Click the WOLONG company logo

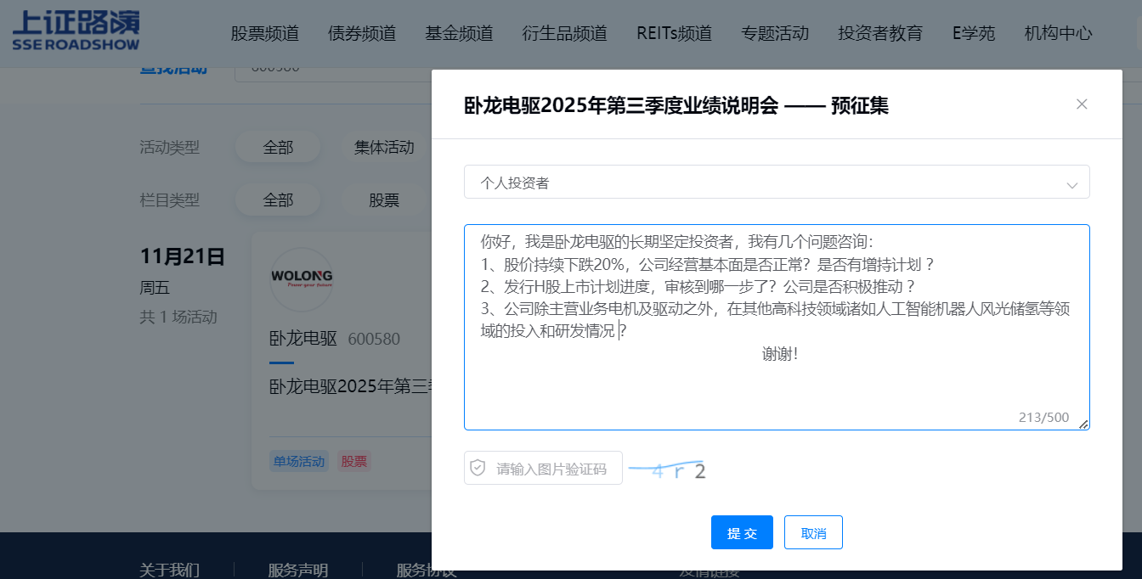(302, 279)
